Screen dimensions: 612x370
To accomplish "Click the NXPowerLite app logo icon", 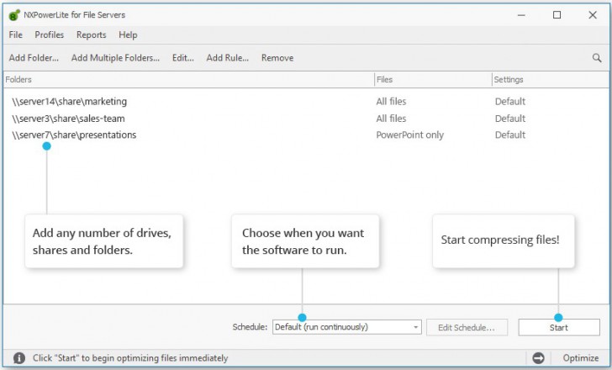I will click(14, 15).
